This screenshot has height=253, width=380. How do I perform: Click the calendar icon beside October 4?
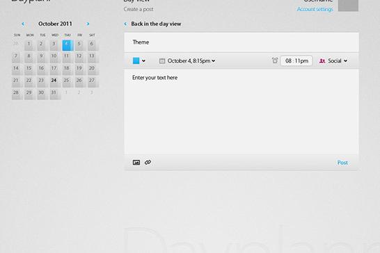coord(162,61)
